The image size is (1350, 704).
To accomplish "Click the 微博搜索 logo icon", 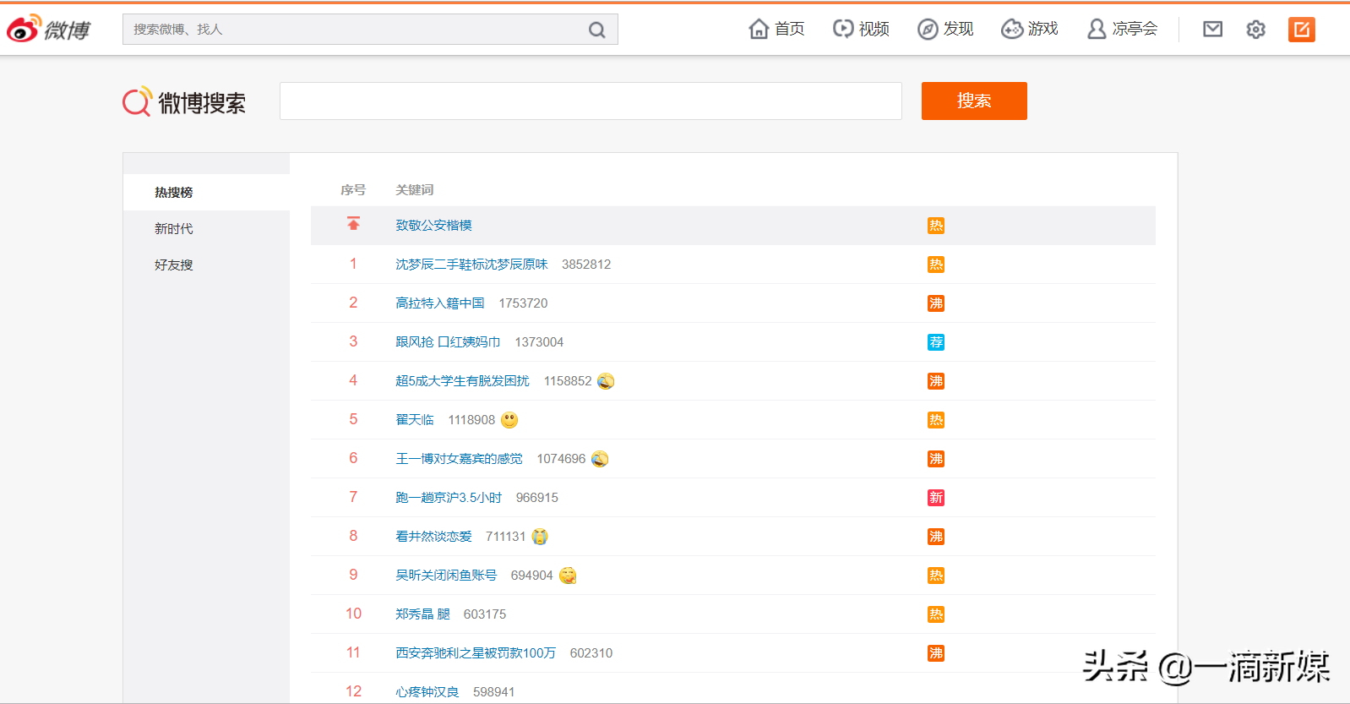I will tap(138, 101).
